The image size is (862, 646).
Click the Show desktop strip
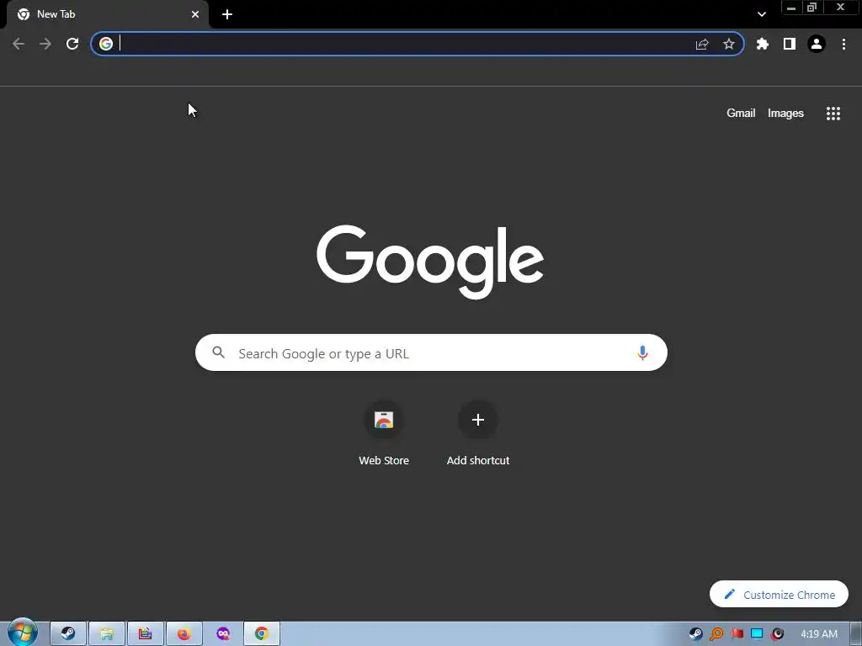click(856, 634)
